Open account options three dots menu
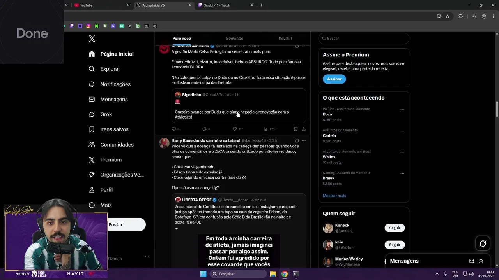 (147, 256)
